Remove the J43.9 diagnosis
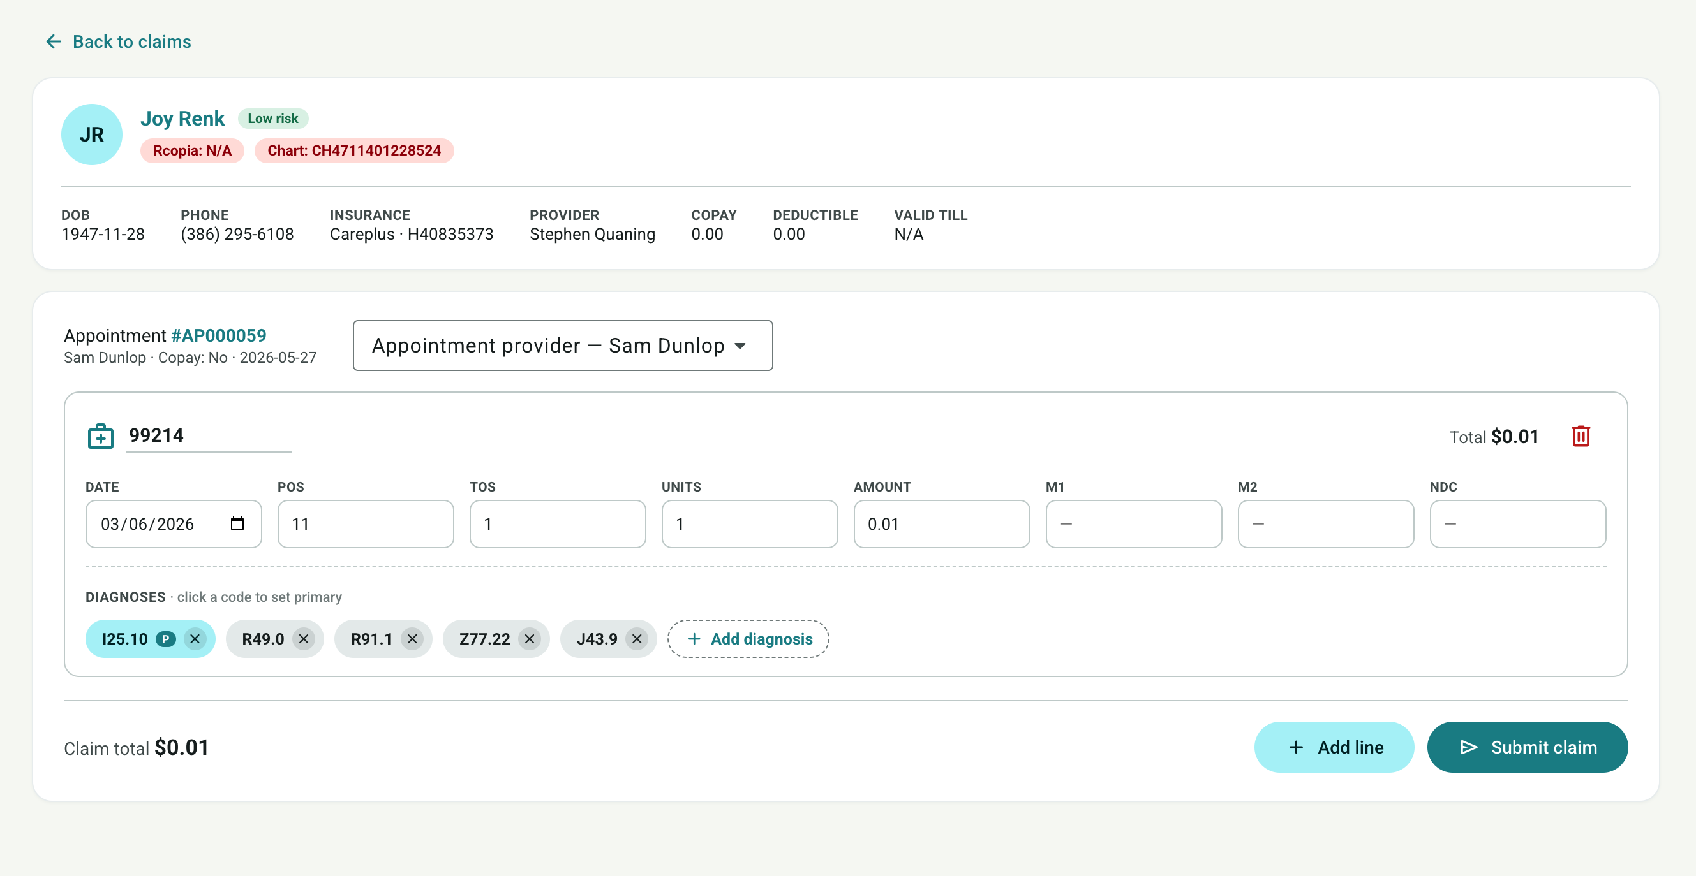1696x876 pixels. [637, 639]
